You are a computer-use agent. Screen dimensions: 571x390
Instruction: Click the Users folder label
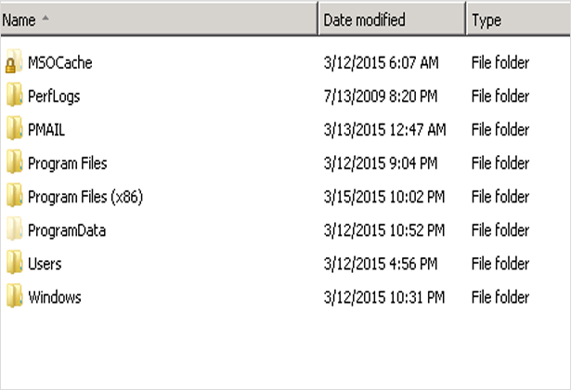(x=45, y=264)
